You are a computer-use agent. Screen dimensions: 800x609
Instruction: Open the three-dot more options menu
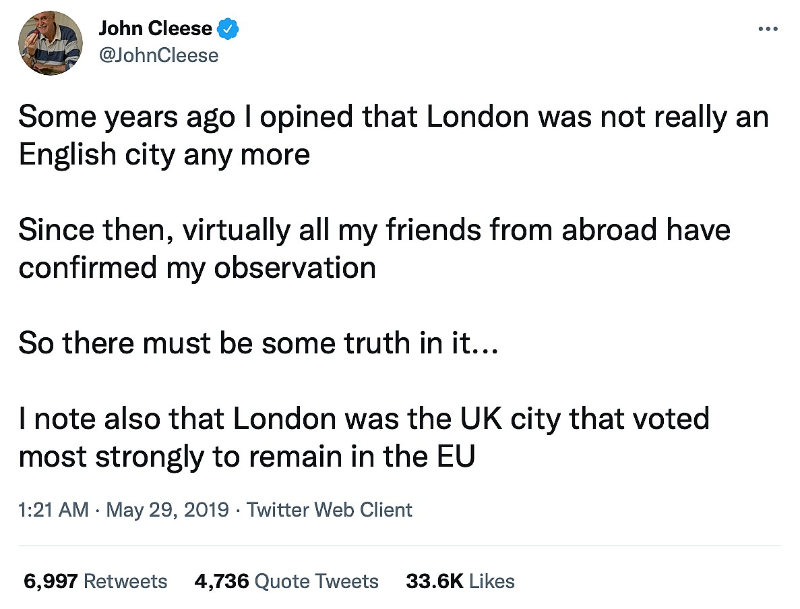click(768, 29)
